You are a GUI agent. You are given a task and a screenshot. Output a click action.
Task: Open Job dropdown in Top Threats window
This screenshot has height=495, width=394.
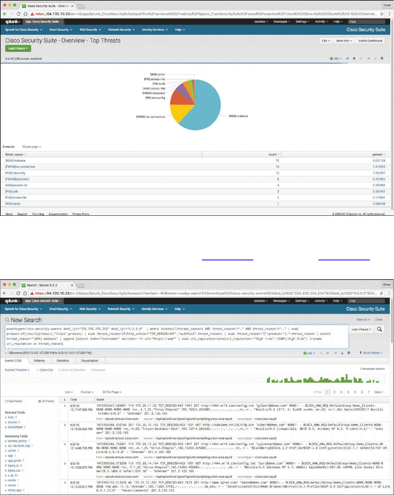(336, 59)
